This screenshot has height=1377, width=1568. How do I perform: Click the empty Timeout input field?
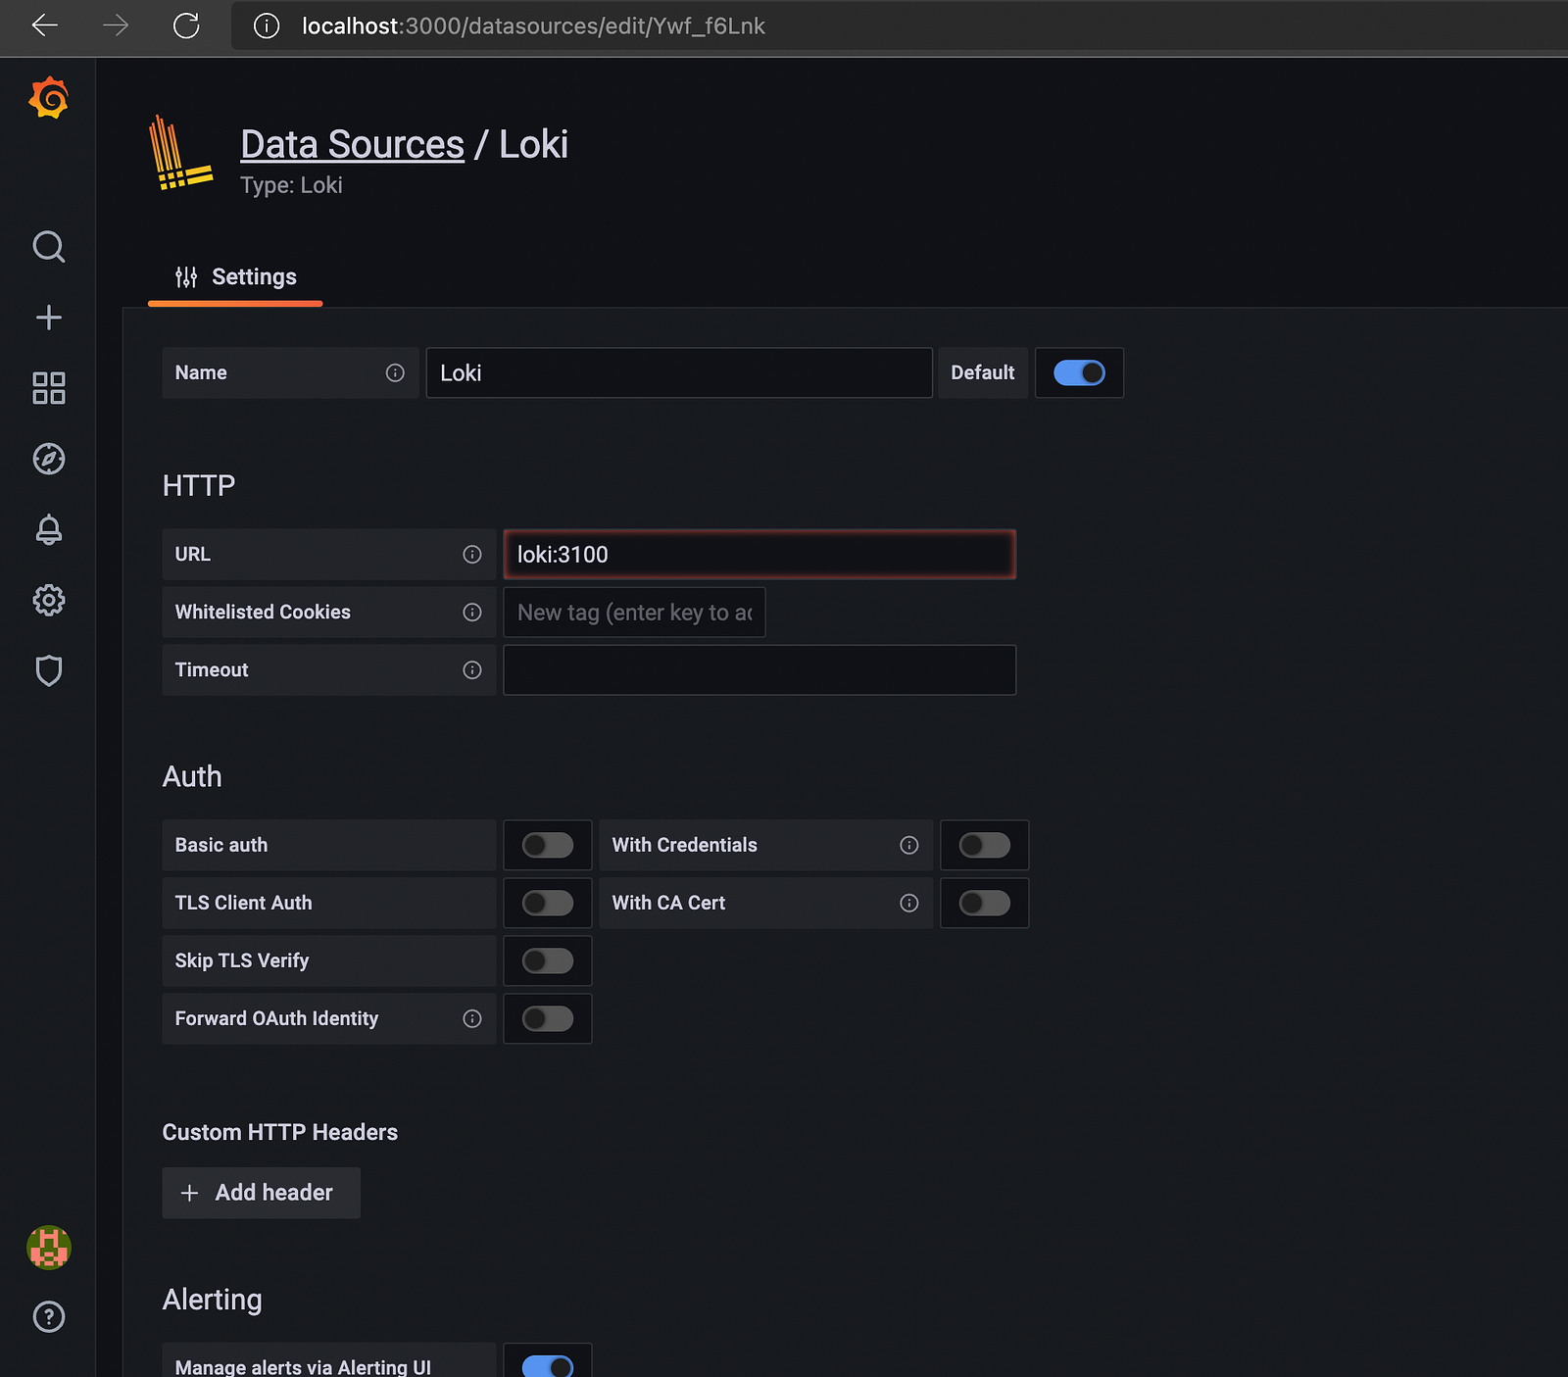click(759, 670)
